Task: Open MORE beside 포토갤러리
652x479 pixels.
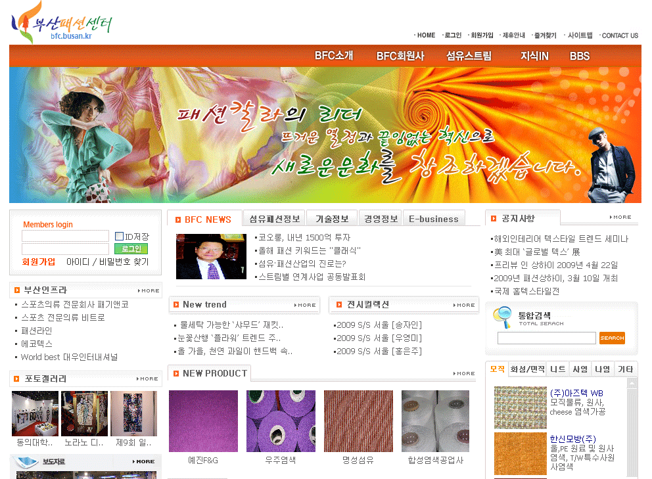Action: pyautogui.click(x=149, y=379)
